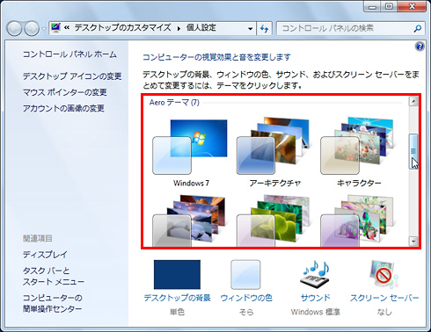The width and height of the screenshot is (431, 332).
Task: Open ディスプレイ related link
Action: click(45, 255)
